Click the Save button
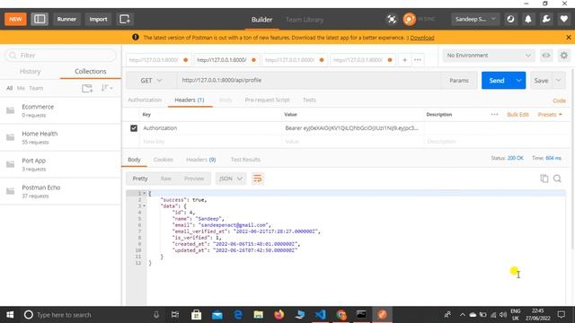575x323 pixels. point(541,80)
